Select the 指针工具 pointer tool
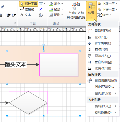The image size is (120, 122). pos(29,4)
